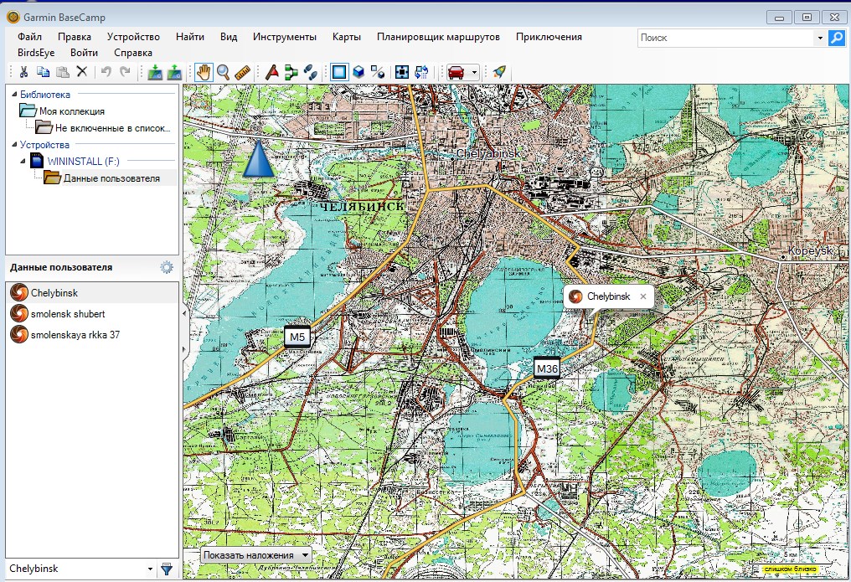
Task: Open the Показать наложения dropdown
Action: (256, 555)
